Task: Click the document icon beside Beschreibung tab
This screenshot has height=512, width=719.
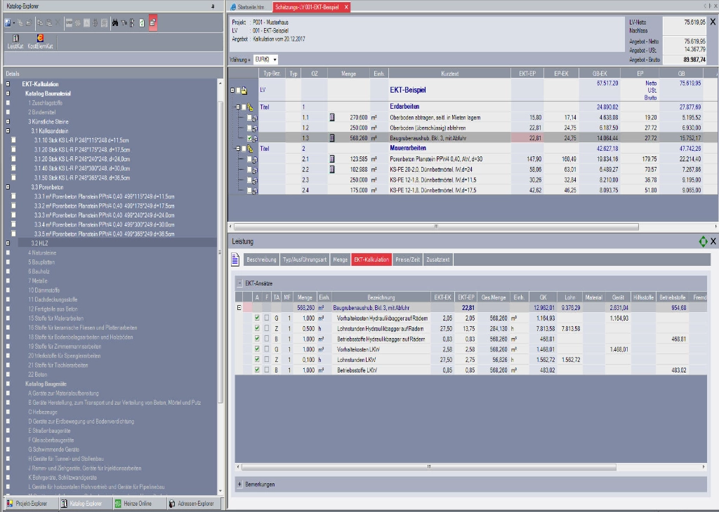Action: pyautogui.click(x=236, y=260)
